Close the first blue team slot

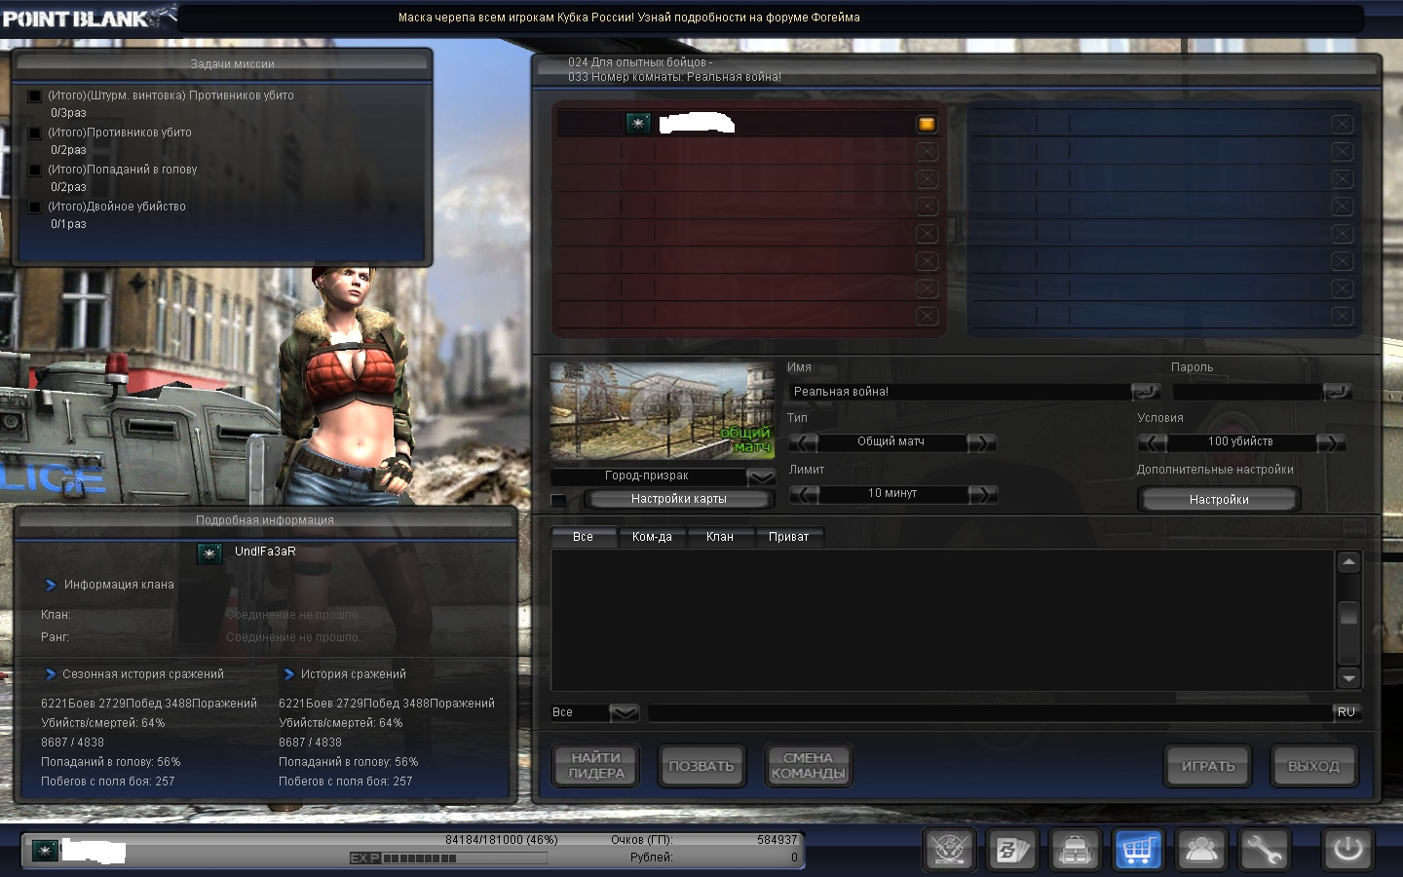click(x=1342, y=124)
